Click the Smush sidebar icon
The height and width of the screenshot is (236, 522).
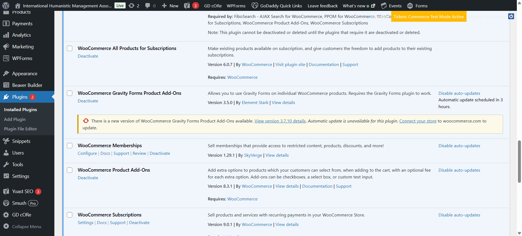tap(6, 203)
